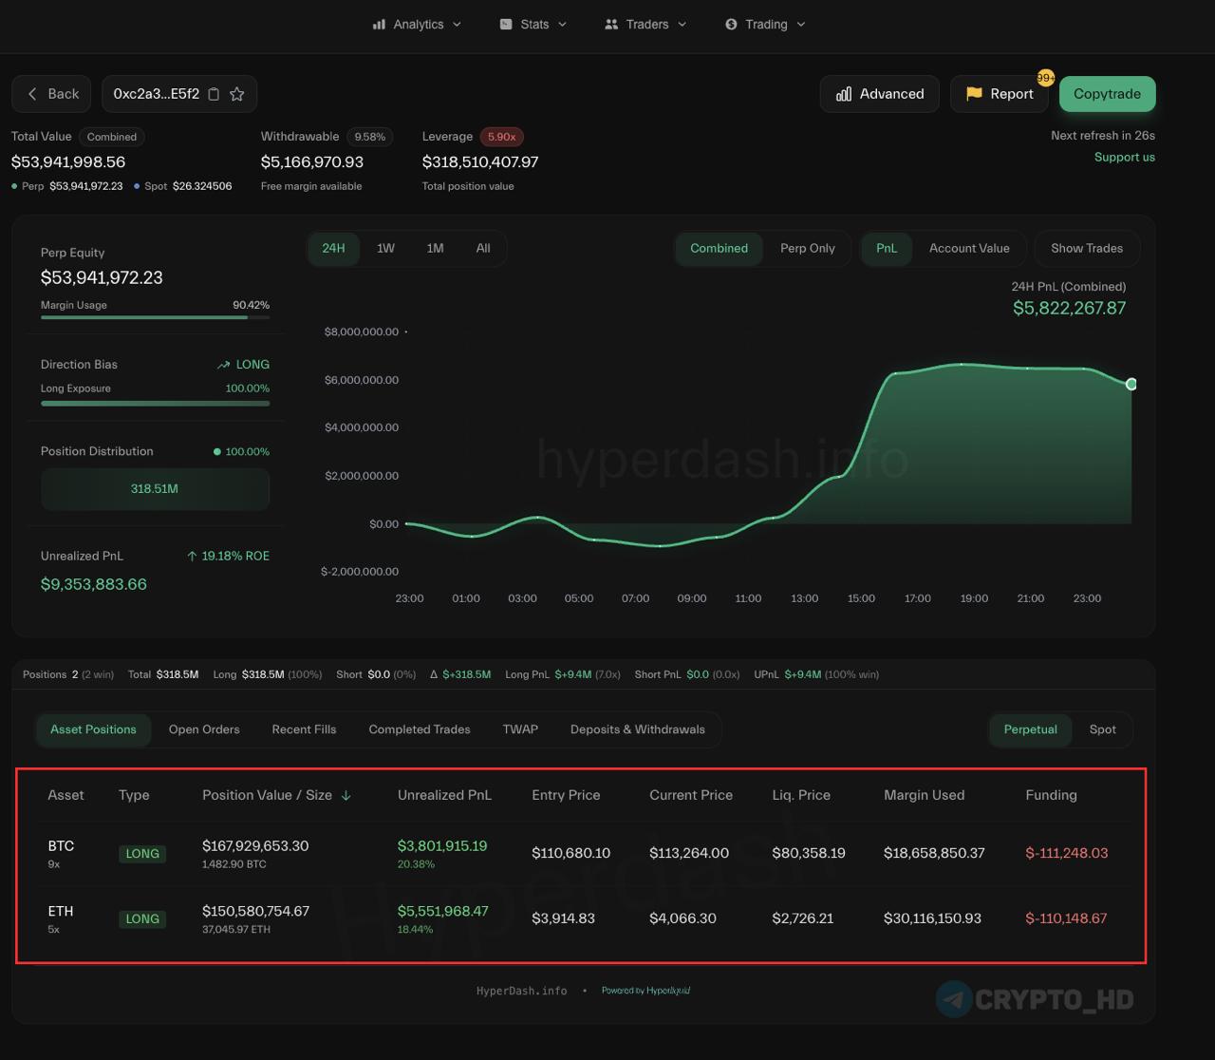Switch to the Open Orders tab
This screenshot has width=1215, height=1060.
click(204, 729)
